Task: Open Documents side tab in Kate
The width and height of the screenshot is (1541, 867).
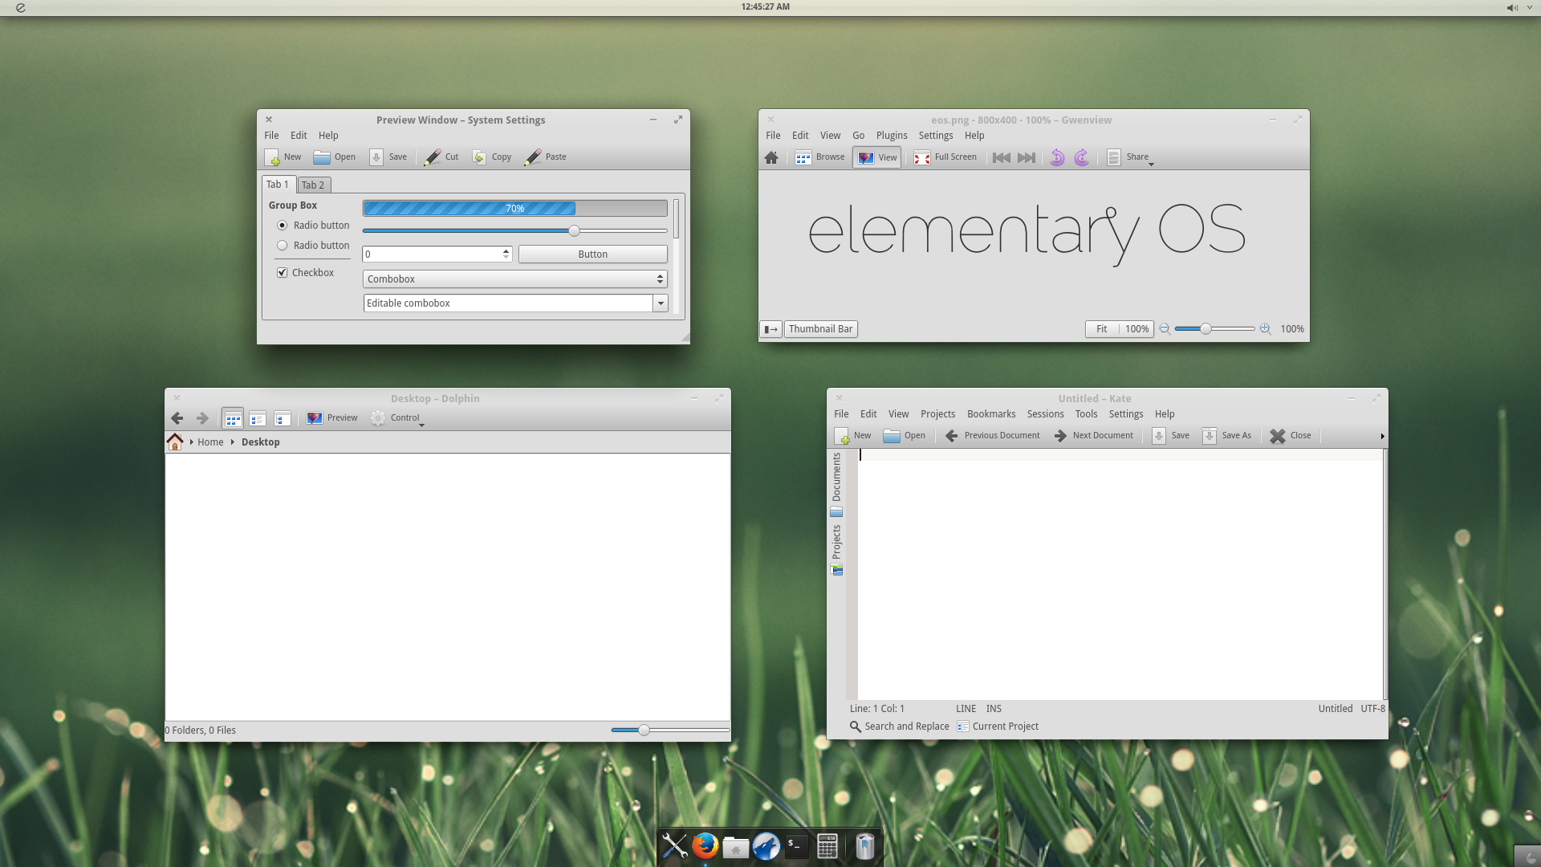Action: point(836,484)
